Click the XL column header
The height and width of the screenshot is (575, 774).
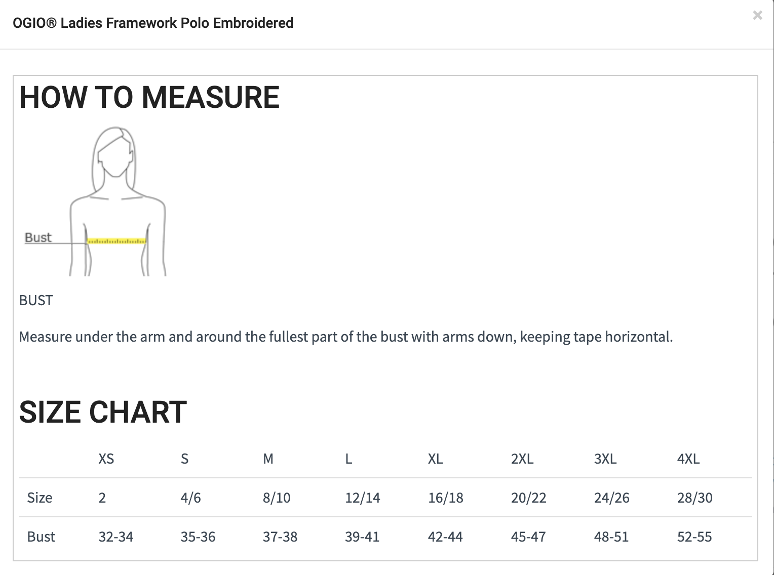(x=435, y=459)
